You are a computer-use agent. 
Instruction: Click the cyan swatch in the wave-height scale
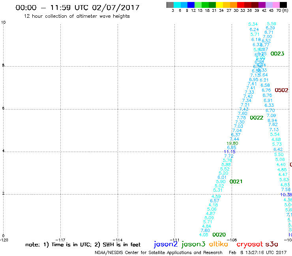point(177,5)
